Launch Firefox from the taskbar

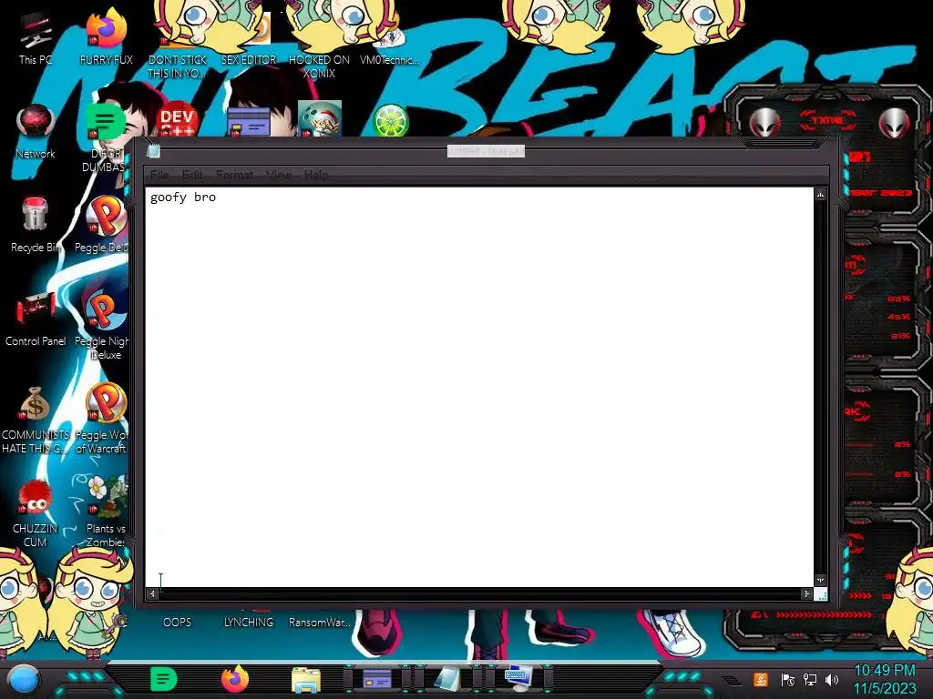[x=234, y=679]
